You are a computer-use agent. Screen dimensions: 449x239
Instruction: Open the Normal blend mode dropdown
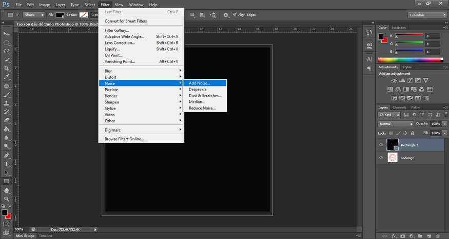(396, 124)
